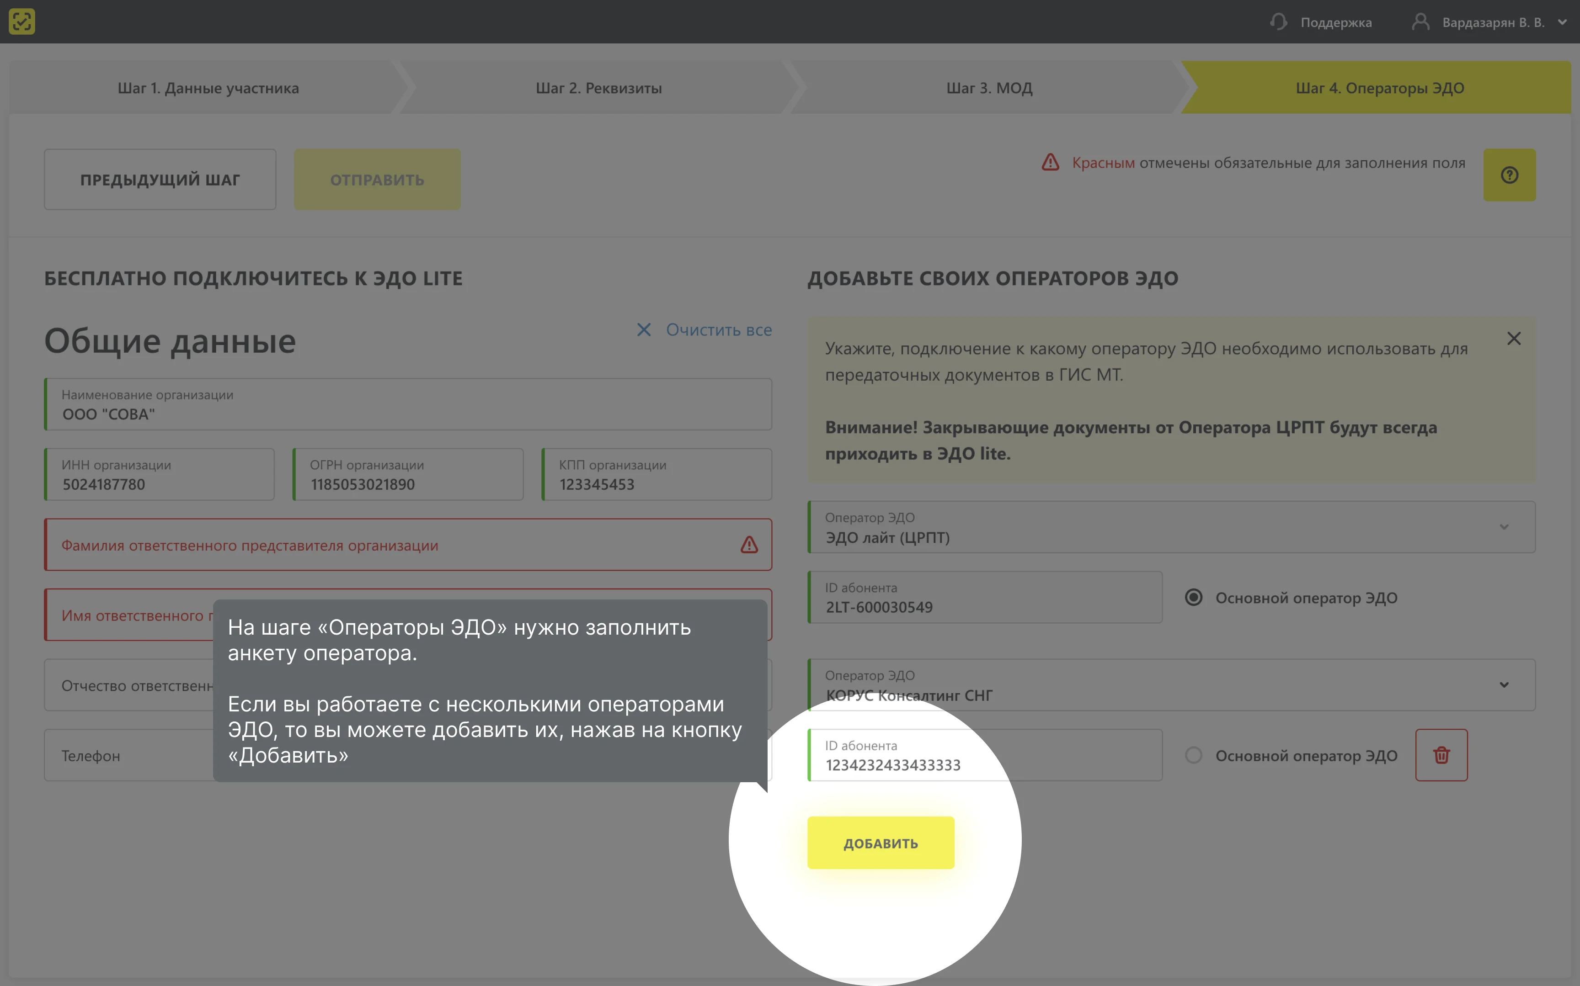This screenshot has height=986, width=1580.
Task: Delete the КОРУС operator with trash icon
Action: pyautogui.click(x=1441, y=755)
